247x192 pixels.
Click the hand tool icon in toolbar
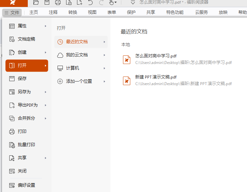(111, 2)
